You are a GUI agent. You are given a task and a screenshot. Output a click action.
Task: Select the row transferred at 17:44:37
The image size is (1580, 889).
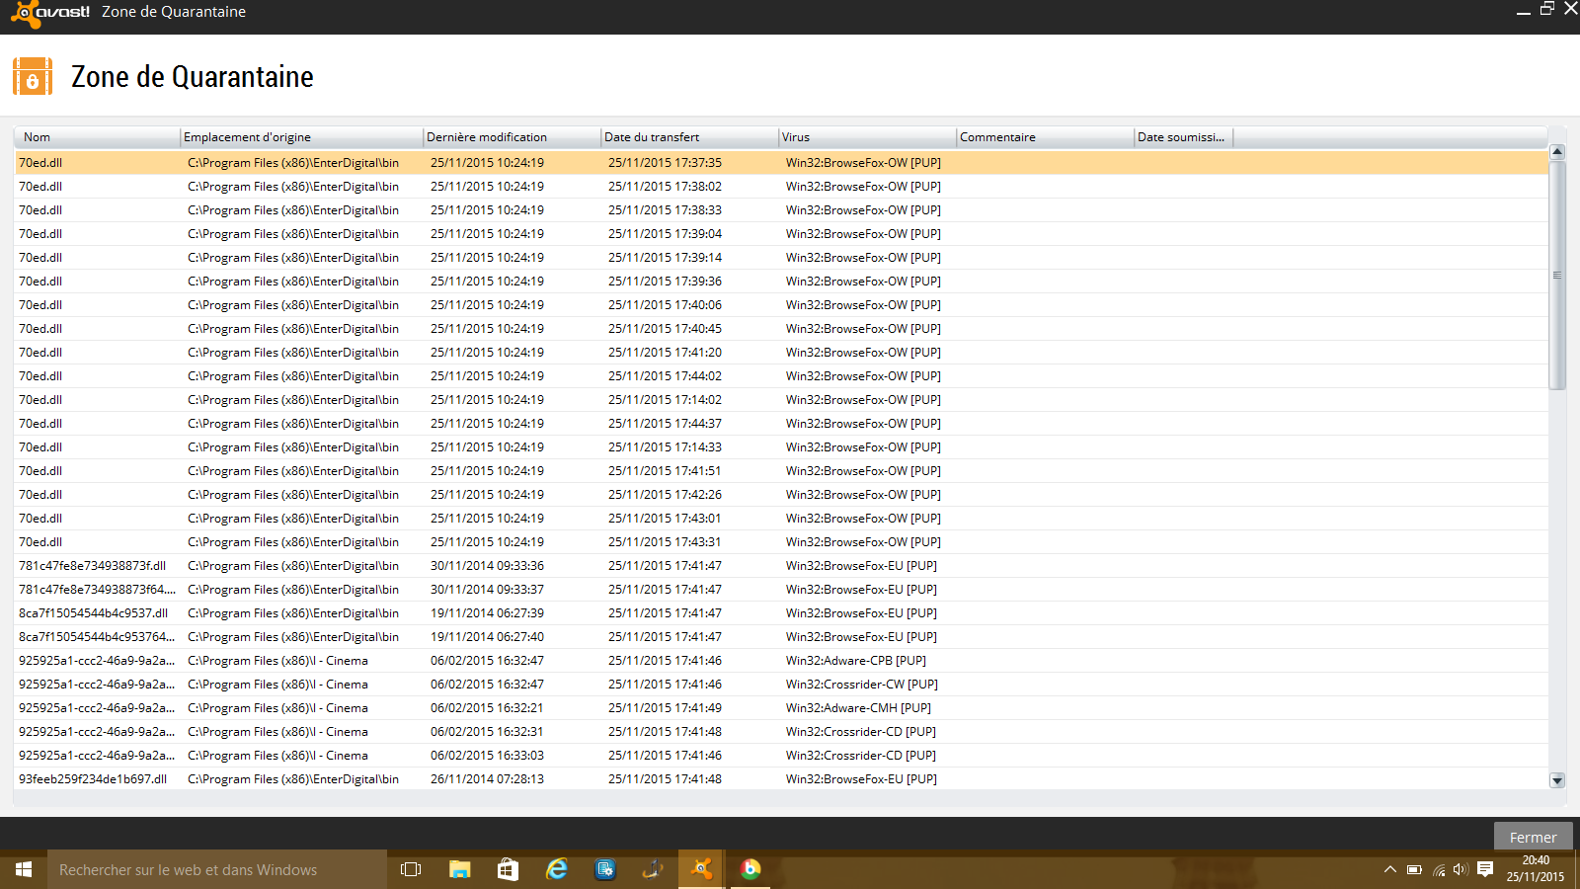(x=781, y=424)
